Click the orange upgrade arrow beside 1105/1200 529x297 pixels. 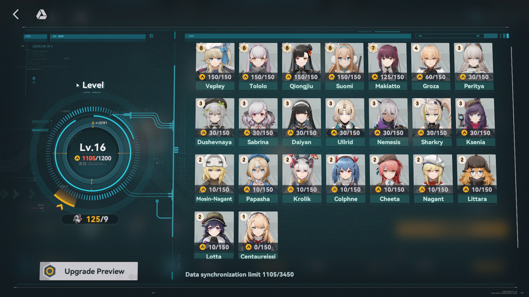pyautogui.click(x=77, y=158)
